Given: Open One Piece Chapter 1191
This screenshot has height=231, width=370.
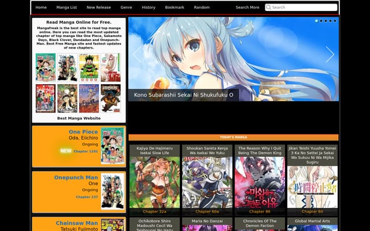Looking at the screenshot, I should pyautogui.click(x=86, y=151).
